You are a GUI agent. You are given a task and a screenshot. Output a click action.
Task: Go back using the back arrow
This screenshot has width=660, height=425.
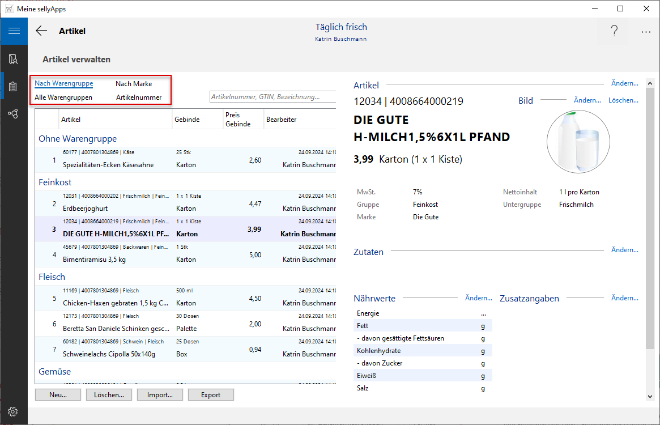[x=41, y=31]
